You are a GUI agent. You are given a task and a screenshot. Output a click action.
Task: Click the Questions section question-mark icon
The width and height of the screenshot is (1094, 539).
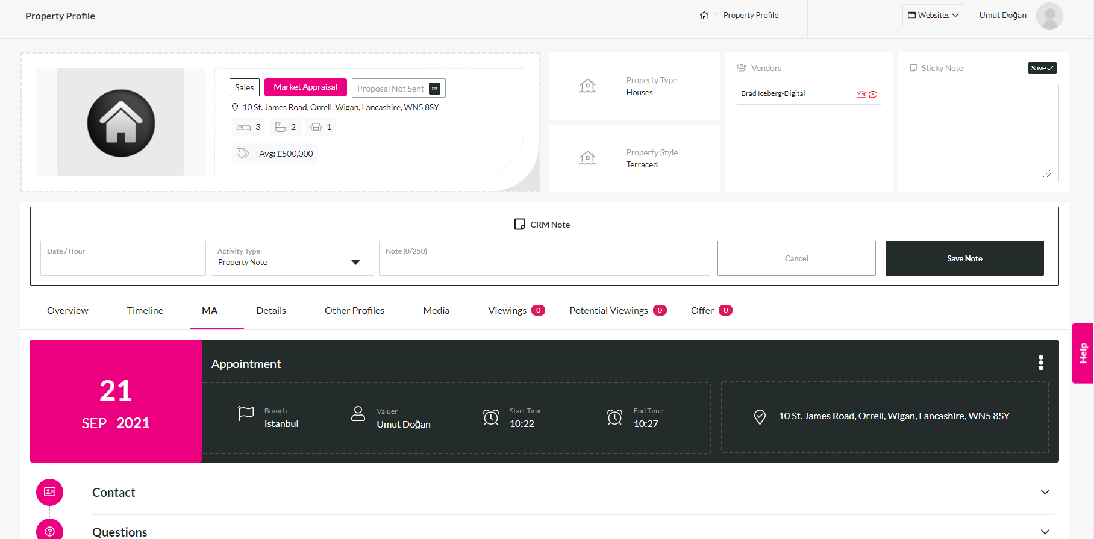[x=49, y=531]
